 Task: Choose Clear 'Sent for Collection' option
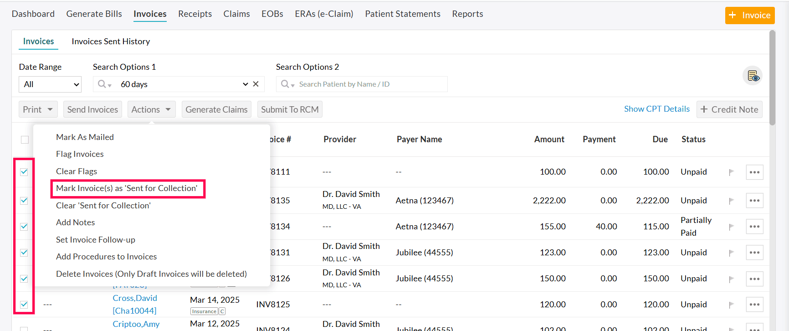(x=103, y=206)
